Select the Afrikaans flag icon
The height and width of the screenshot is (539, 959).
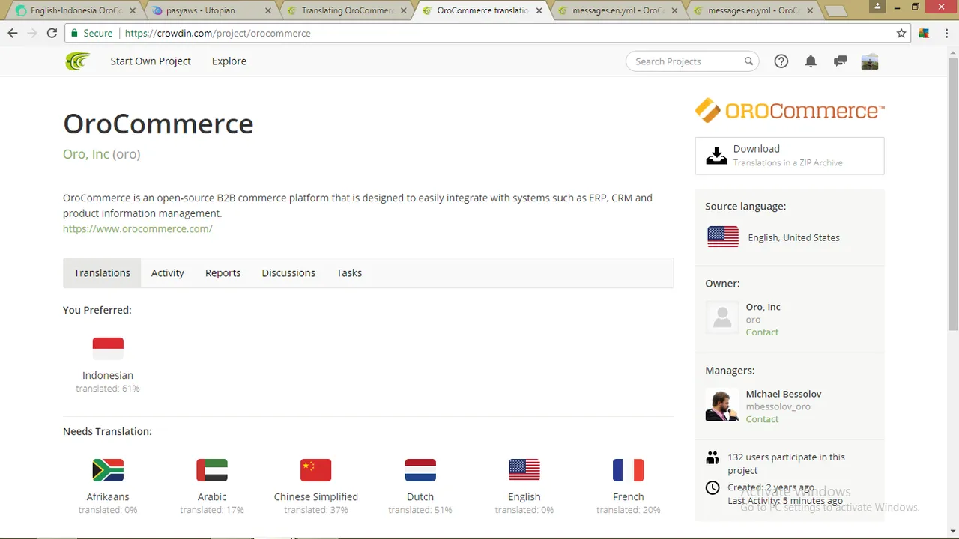[108, 470]
